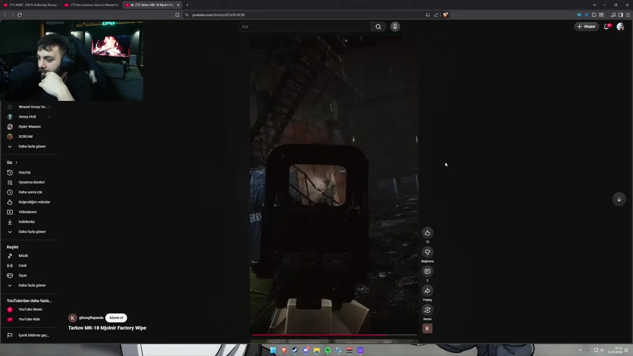Screen dimensions: 633x356
Task: Start voice search with microphone icon
Action: pos(395,27)
